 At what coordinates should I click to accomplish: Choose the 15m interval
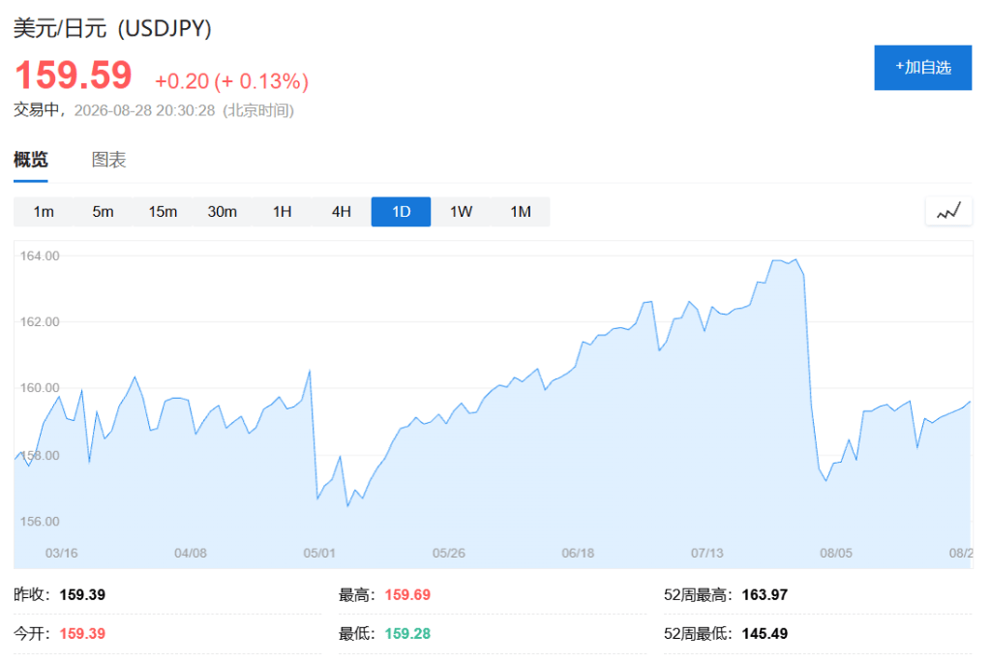(x=163, y=212)
